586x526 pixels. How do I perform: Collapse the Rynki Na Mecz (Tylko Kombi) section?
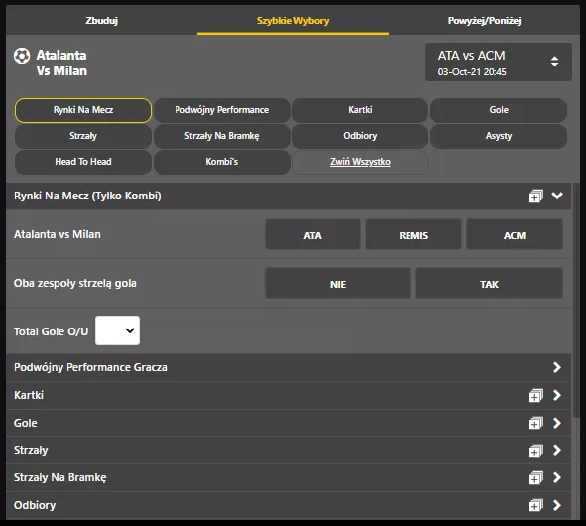tap(557, 196)
